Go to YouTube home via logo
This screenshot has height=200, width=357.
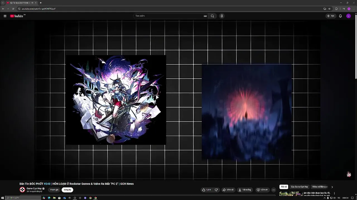pos(17,16)
